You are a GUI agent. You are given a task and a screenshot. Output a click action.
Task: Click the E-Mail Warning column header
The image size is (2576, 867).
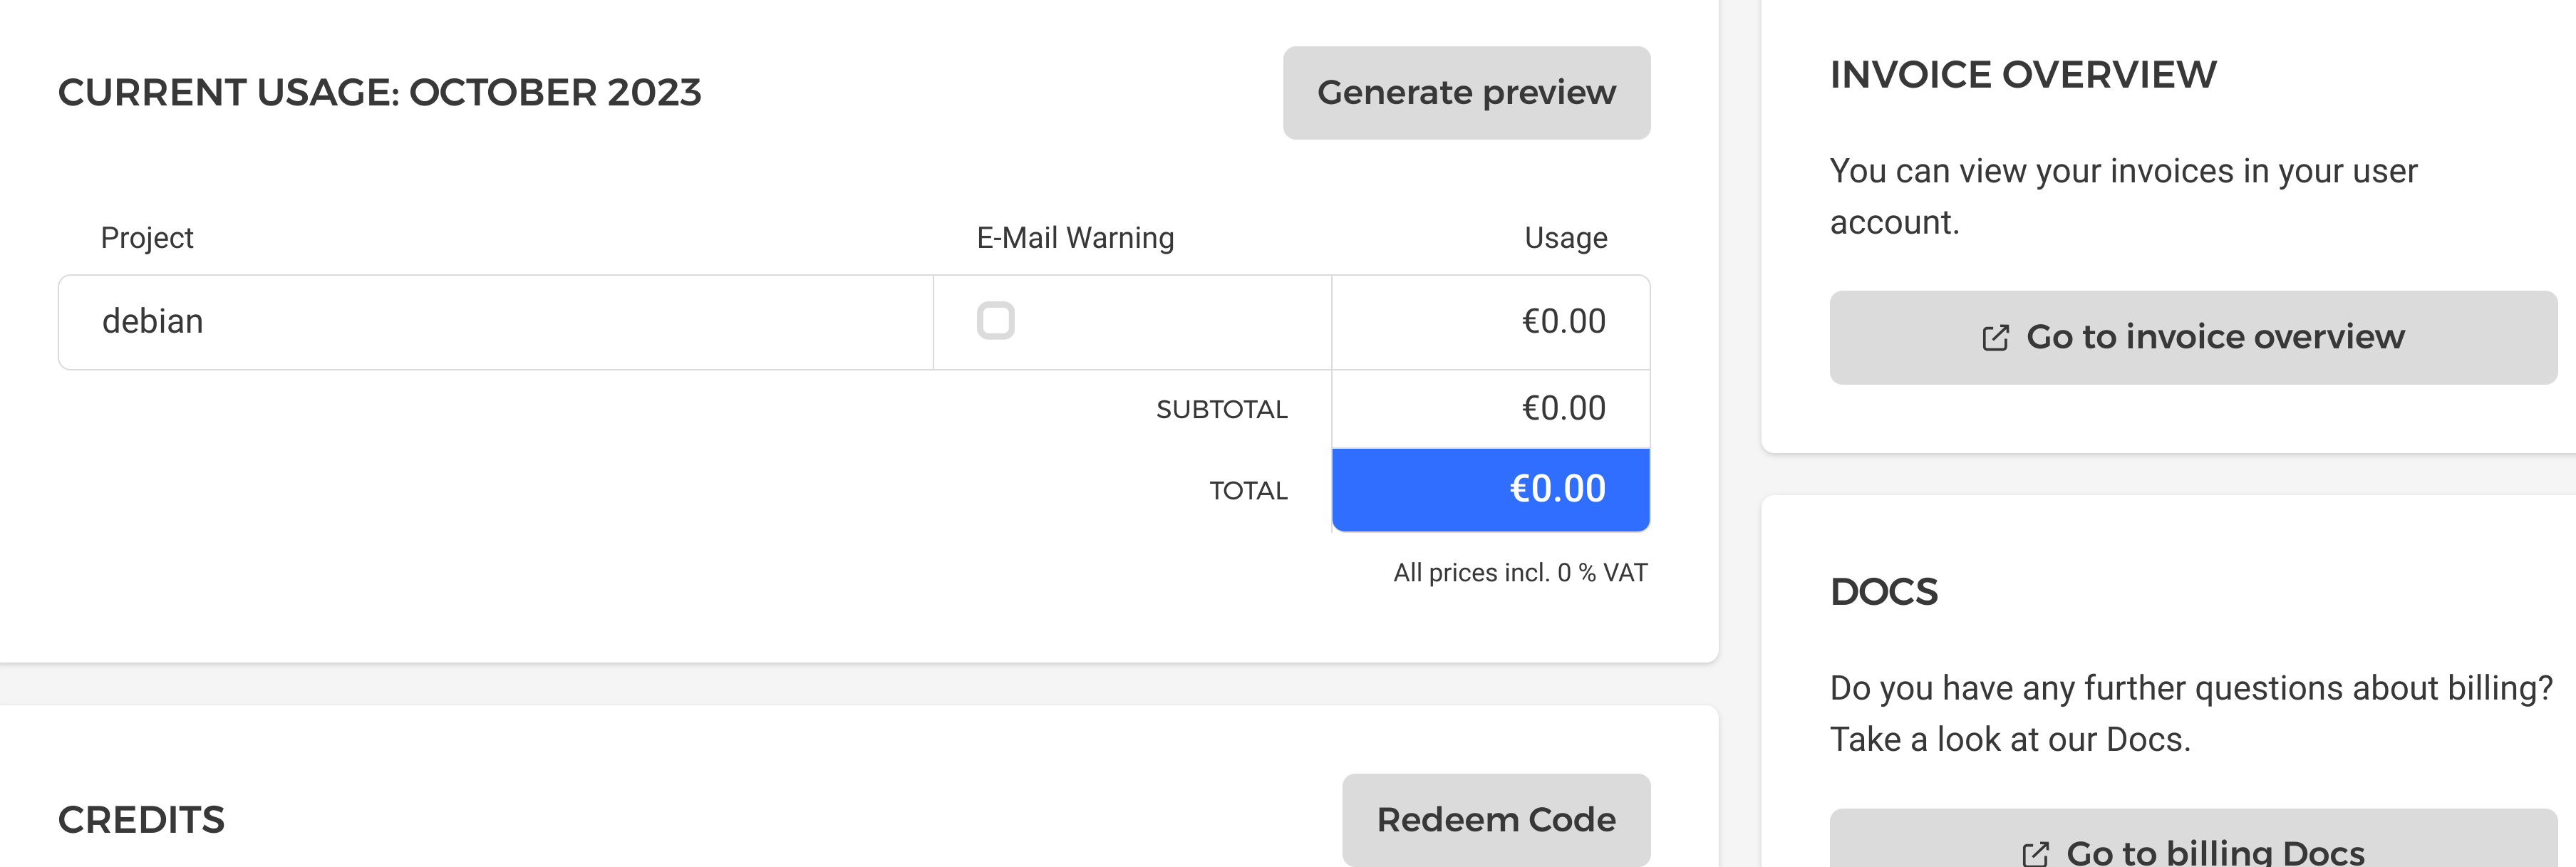(1075, 238)
